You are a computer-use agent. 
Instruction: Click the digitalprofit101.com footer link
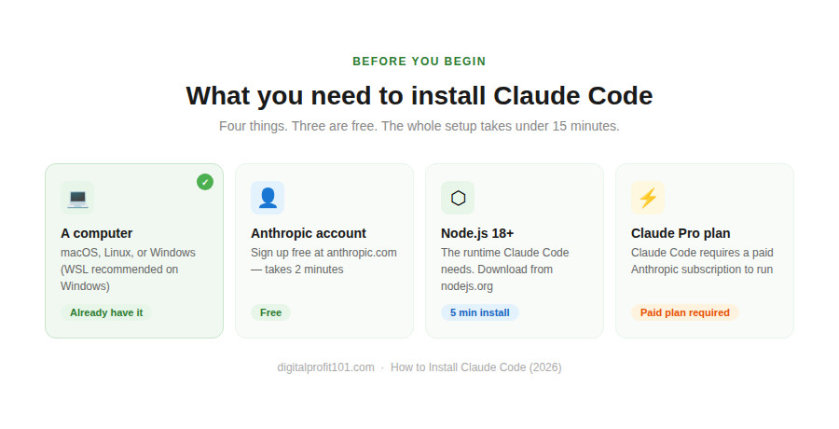325,367
